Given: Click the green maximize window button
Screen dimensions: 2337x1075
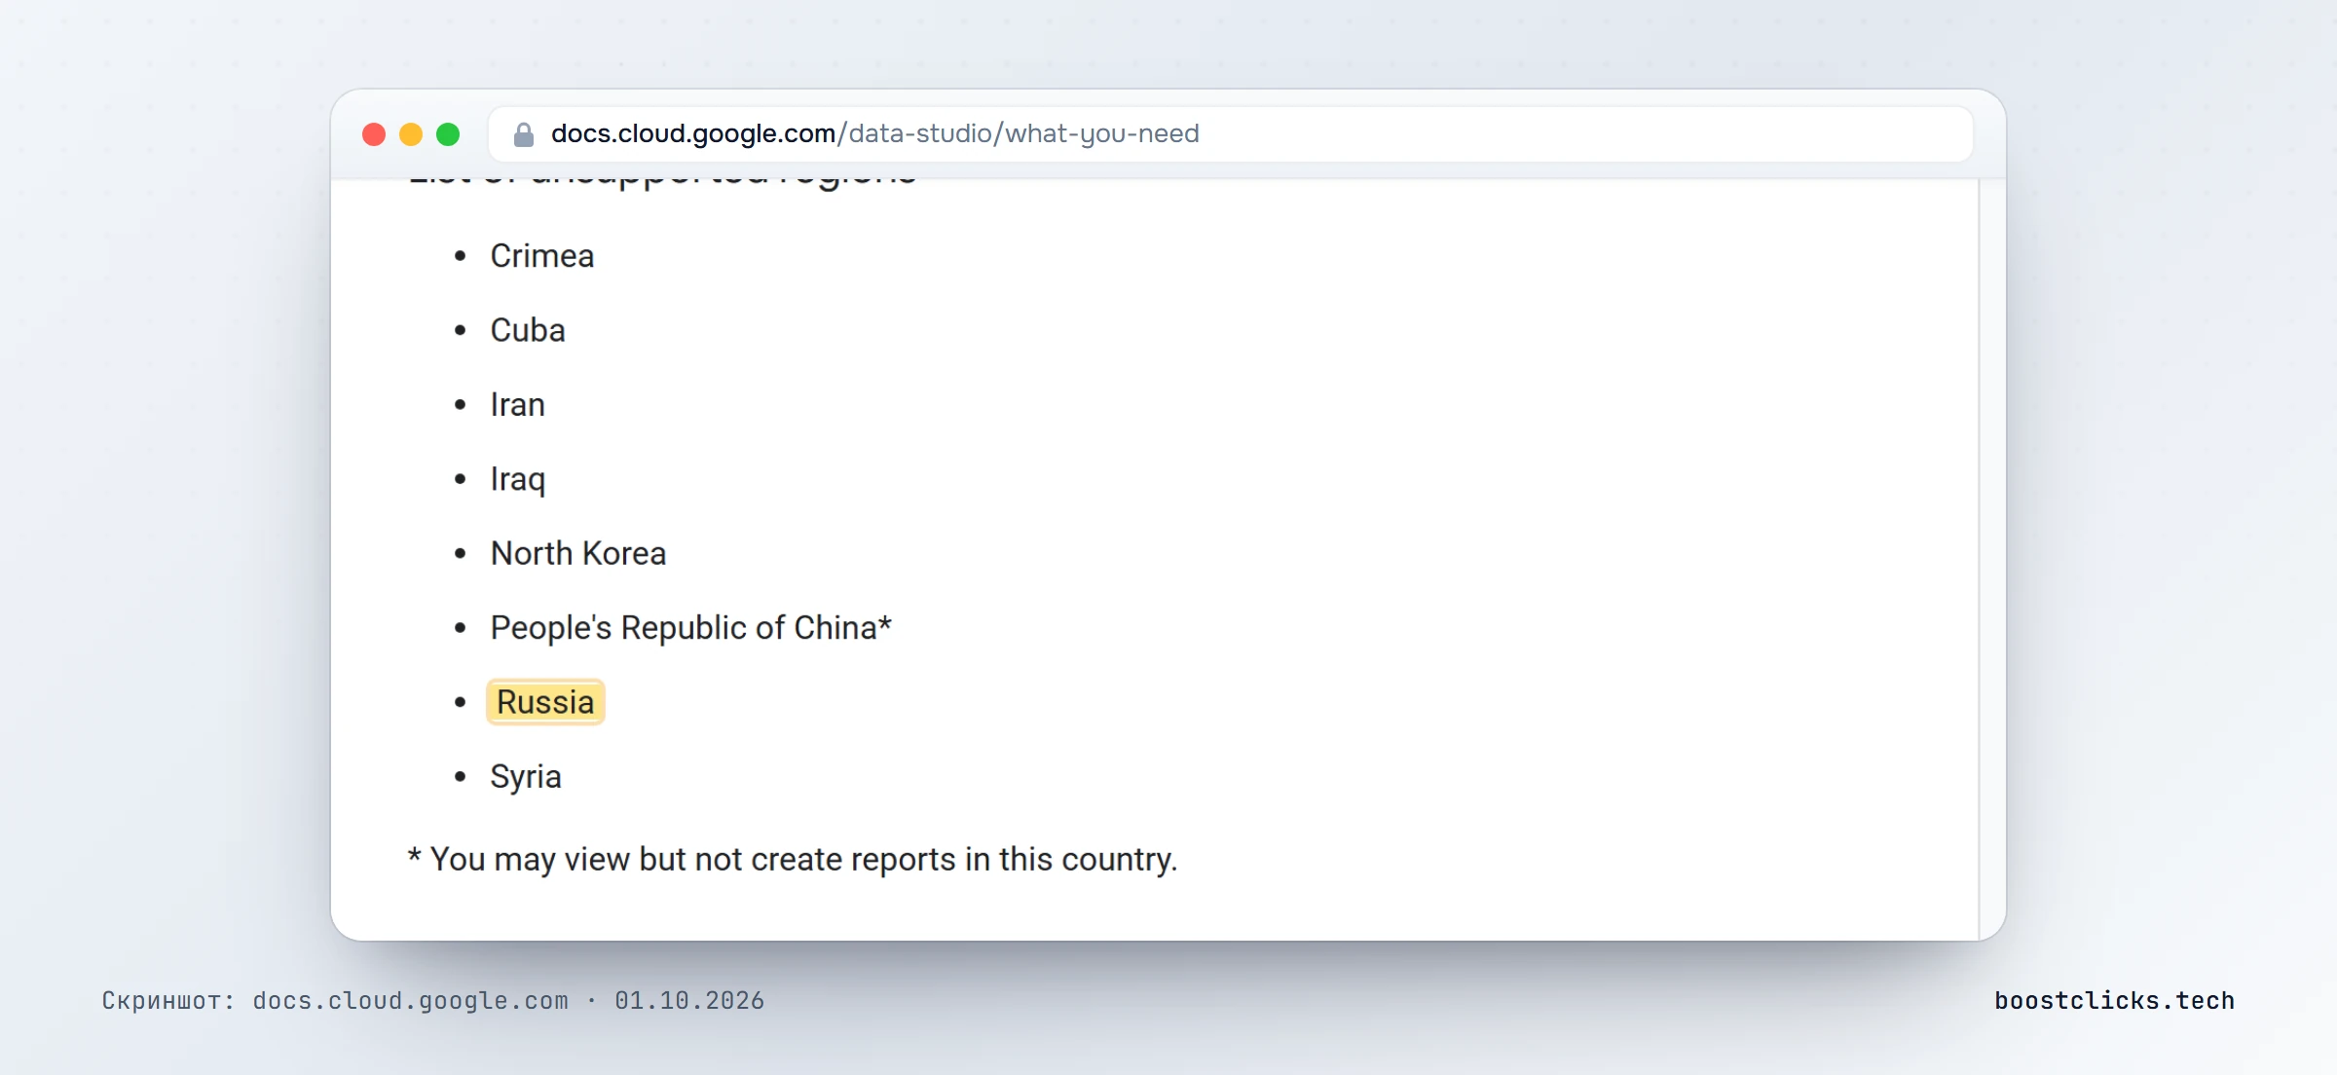Looking at the screenshot, I should click(x=448, y=134).
